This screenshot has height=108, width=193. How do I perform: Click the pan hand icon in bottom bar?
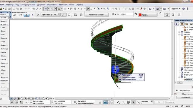click(33, 98)
